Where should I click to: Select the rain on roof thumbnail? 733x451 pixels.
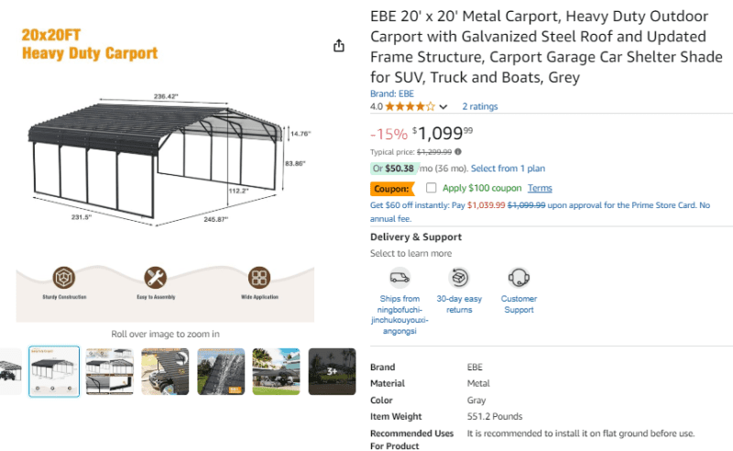[x=221, y=371]
